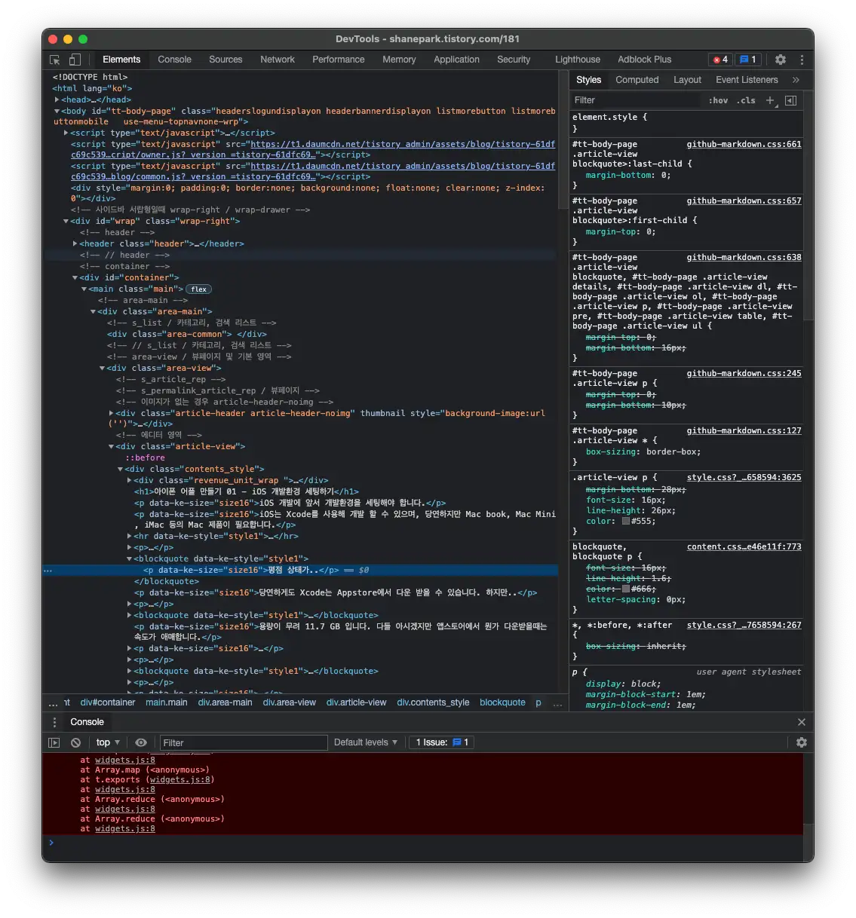This screenshot has width=856, height=918.
Task: Open github-markdown.css:245 source link
Action: [x=744, y=373]
